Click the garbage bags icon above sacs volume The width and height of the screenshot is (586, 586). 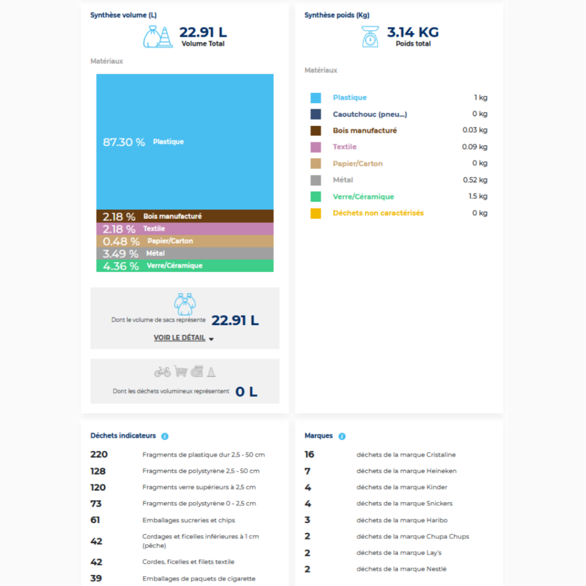point(185,304)
